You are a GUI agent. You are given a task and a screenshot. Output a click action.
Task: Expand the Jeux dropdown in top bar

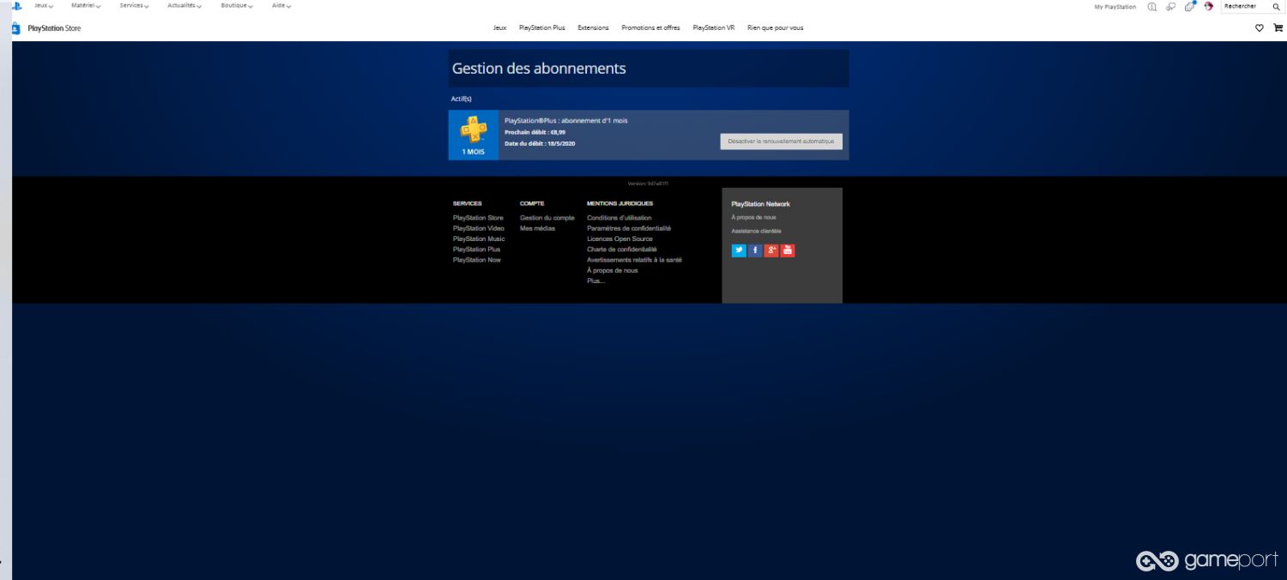(x=44, y=6)
